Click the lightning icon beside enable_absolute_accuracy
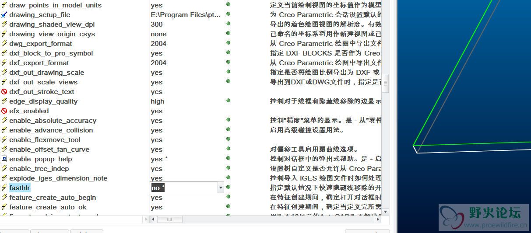The width and height of the screenshot is (531, 233). pos(4,121)
